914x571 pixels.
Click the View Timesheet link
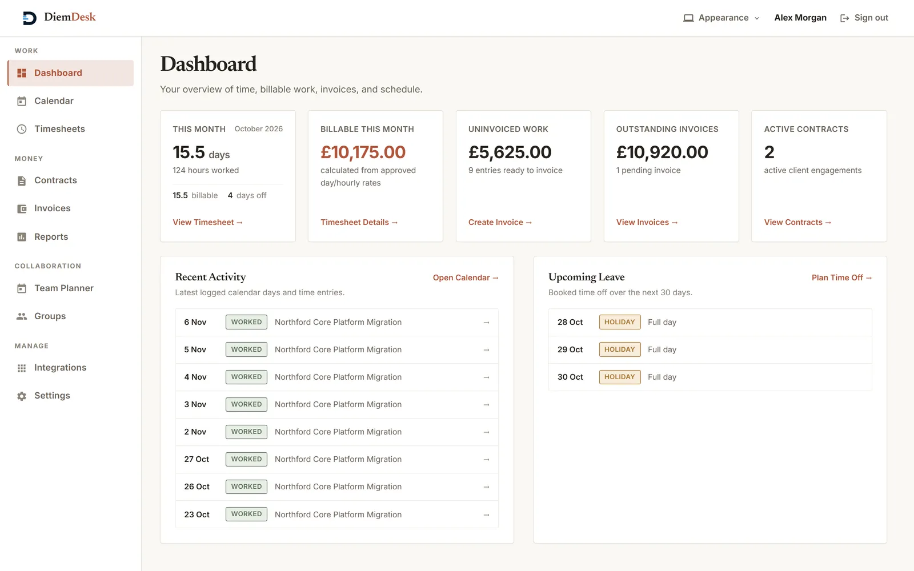pyautogui.click(x=208, y=222)
